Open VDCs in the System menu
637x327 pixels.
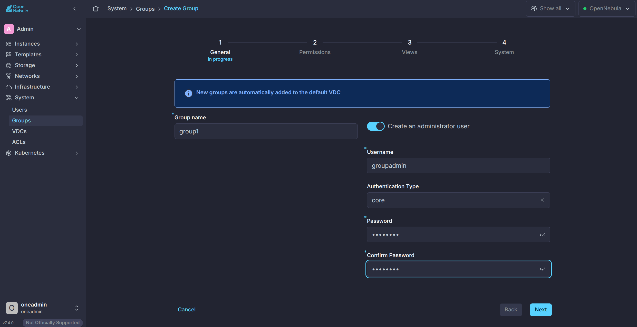tap(46, 131)
